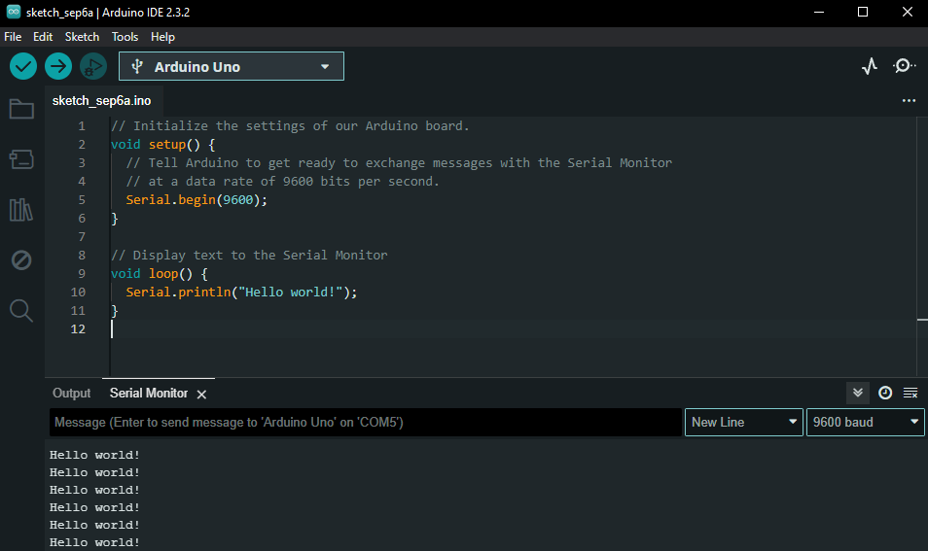Click the void setup() code line

[162, 144]
